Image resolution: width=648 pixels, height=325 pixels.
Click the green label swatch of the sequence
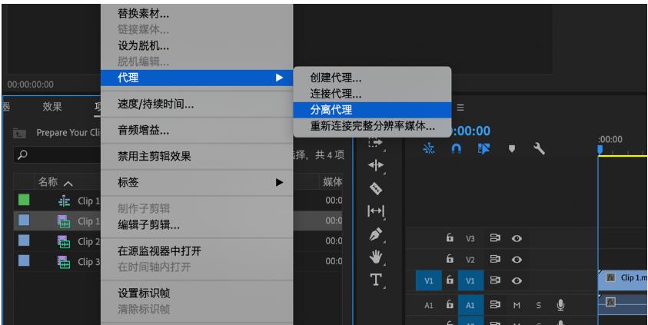[x=24, y=201]
